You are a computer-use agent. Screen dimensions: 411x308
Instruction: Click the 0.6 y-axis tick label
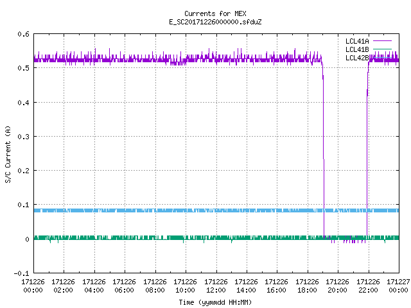click(x=23, y=34)
